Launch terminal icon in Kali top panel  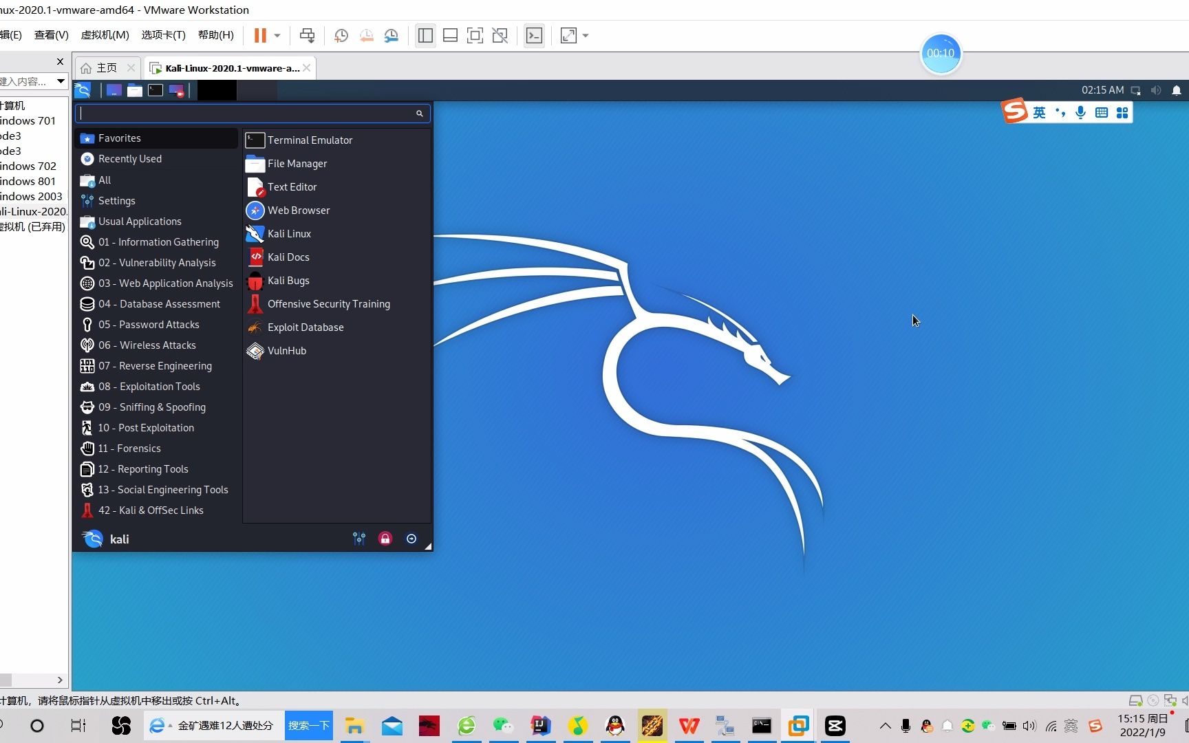pos(156,90)
